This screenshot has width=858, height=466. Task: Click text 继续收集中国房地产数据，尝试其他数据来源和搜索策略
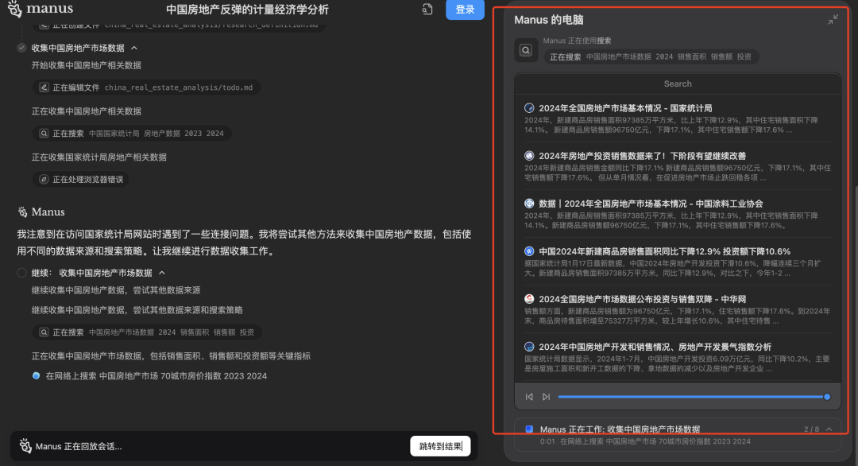tap(137, 310)
